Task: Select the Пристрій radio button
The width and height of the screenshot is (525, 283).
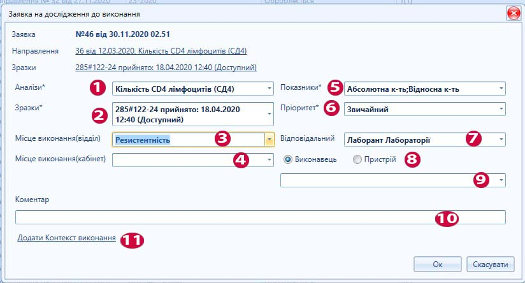Action: click(357, 159)
